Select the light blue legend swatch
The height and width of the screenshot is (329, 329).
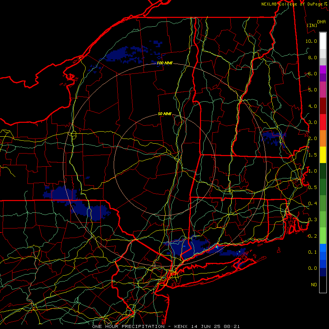click(x=323, y=248)
